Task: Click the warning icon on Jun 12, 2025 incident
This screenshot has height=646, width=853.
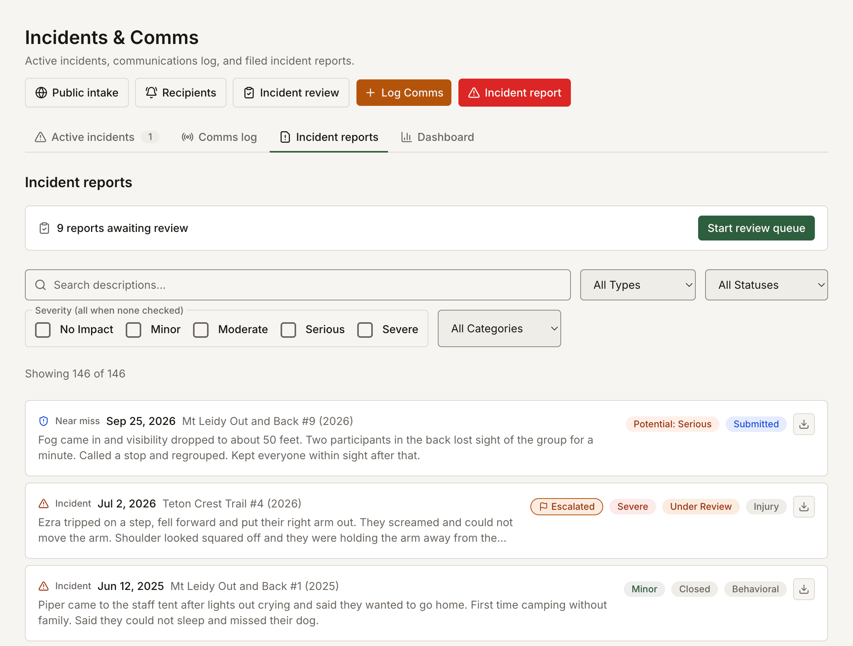Action: point(44,586)
